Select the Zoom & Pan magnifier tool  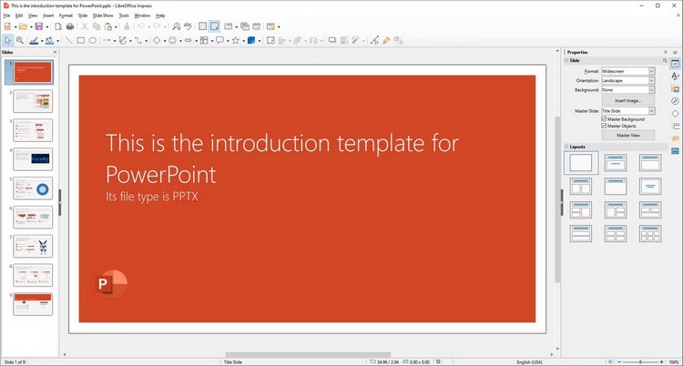coord(20,41)
